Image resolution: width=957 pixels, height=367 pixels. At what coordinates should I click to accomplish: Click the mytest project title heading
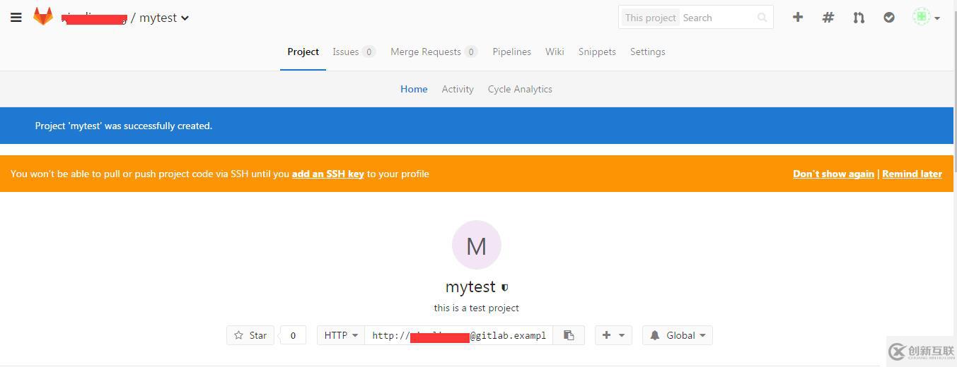click(x=470, y=287)
